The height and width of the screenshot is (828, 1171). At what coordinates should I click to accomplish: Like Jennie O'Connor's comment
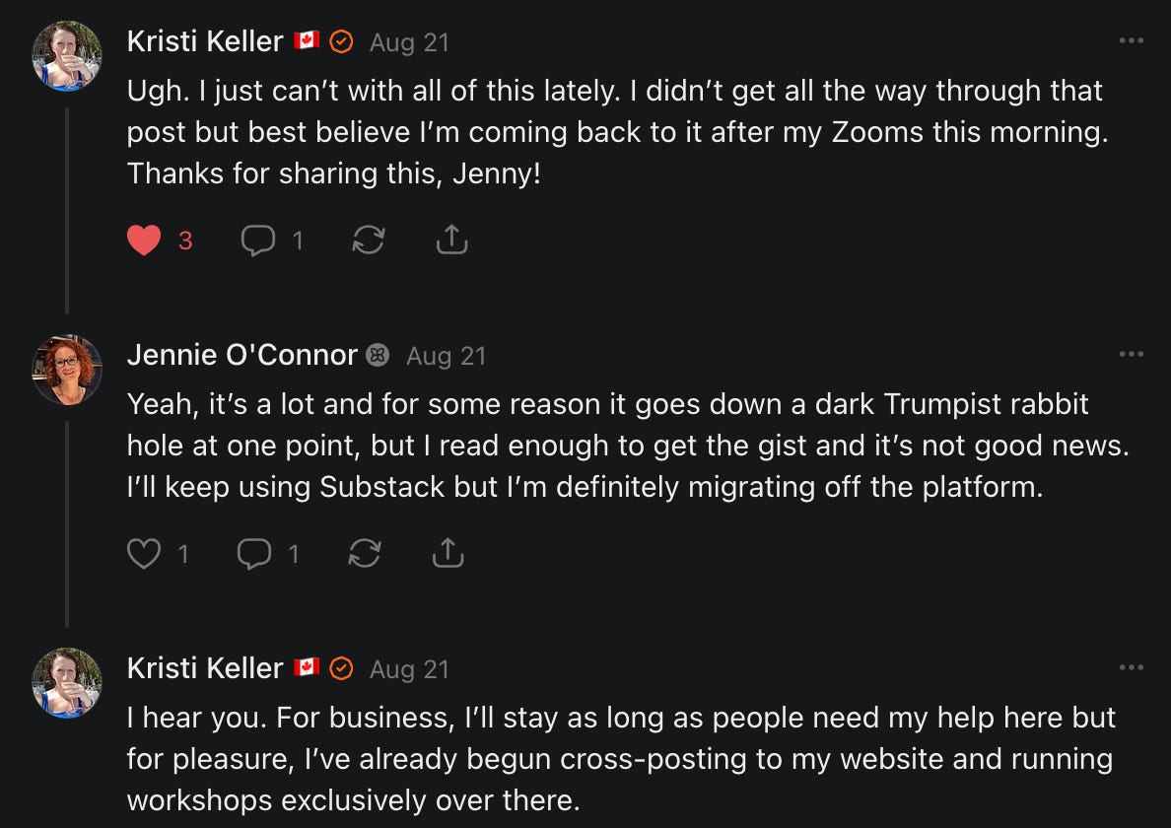click(x=144, y=554)
